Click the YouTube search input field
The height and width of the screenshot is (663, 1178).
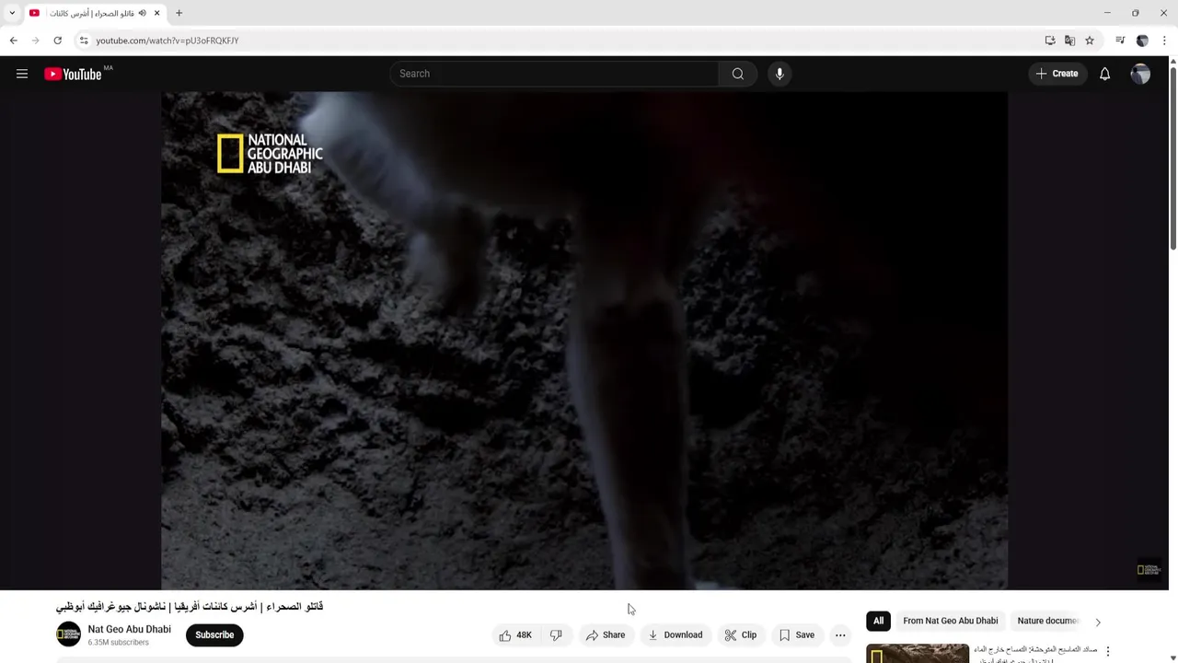point(554,74)
